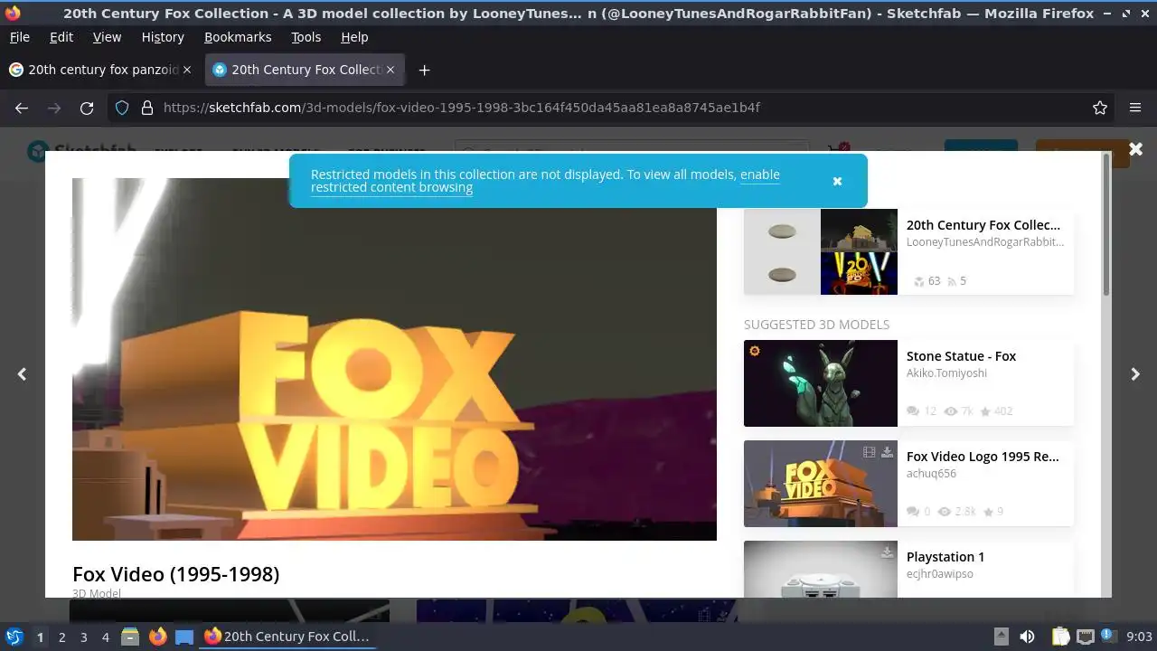Open author achuq656 profile
This screenshot has width=1157, height=651.
(x=931, y=474)
